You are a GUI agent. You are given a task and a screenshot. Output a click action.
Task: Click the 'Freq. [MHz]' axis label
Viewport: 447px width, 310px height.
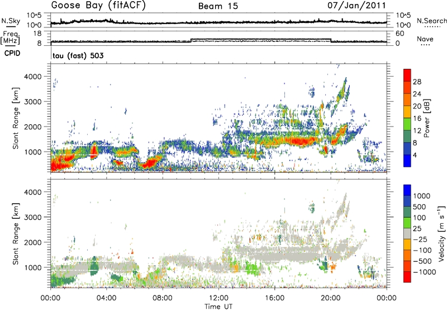point(11,37)
